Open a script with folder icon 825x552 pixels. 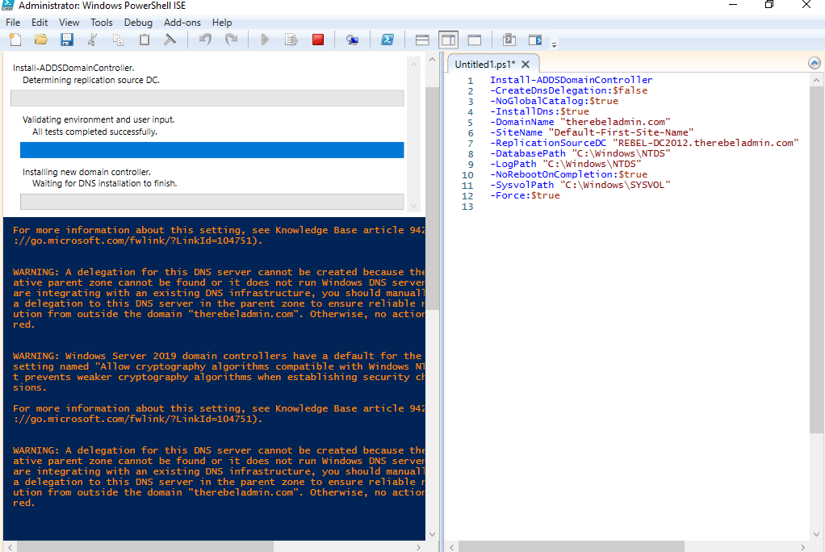41,40
